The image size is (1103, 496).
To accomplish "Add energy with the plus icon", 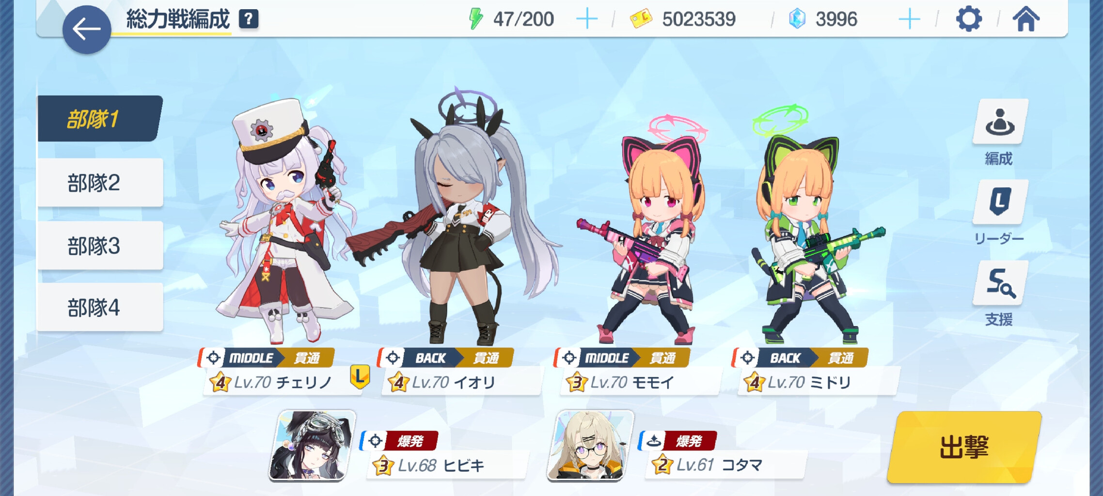I will [x=587, y=19].
